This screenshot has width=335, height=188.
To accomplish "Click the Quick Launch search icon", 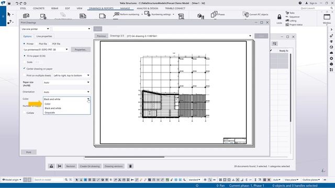I will tap(331, 8).
